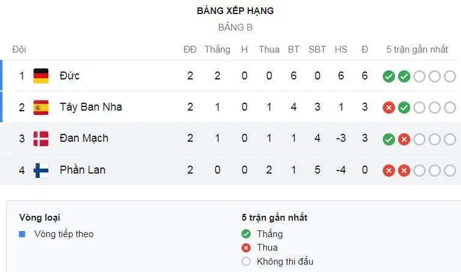Click the Denmark flag icon

(41, 139)
